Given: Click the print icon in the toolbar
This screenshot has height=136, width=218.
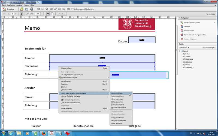Looking at the screenshot, I should 31,9.
